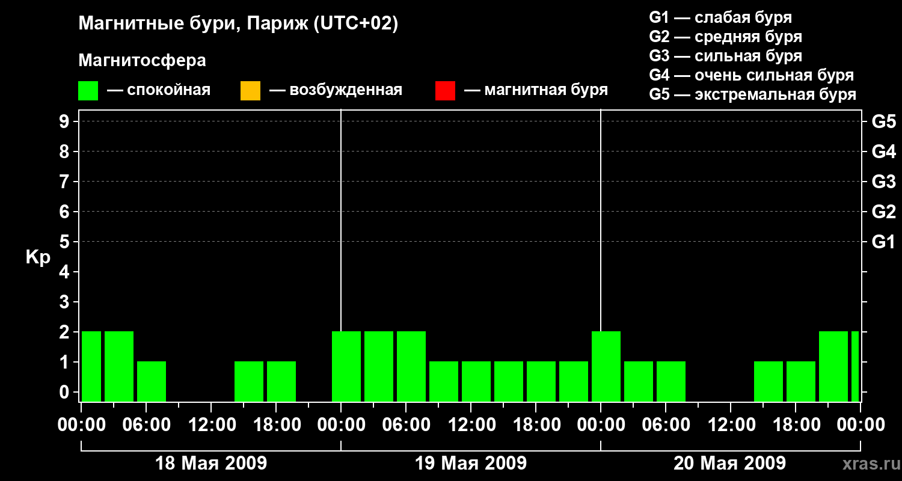Click 18 May's 03:00–06:00 Kp 2 bar
The height and width of the screenshot is (481, 902).
pos(119,366)
